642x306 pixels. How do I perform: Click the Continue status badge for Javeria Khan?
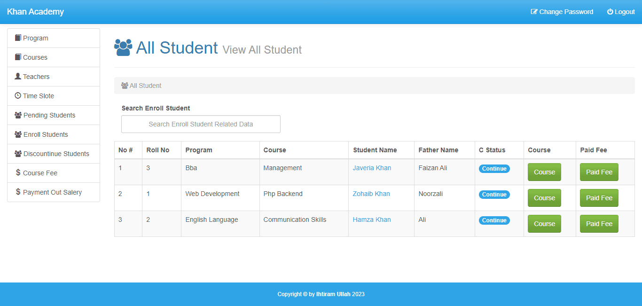coord(494,169)
